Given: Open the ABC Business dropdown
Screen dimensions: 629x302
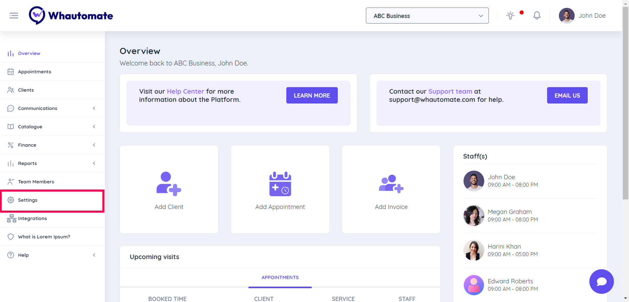Looking at the screenshot, I should click(427, 16).
